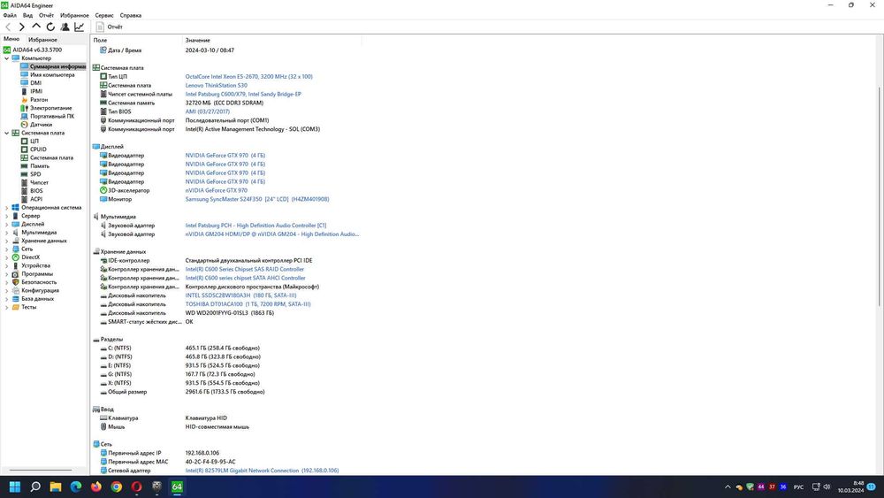Open the Вид menu
The image size is (884, 498).
[x=27, y=15]
